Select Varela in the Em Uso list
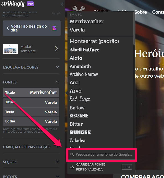 [x=77, y=30]
